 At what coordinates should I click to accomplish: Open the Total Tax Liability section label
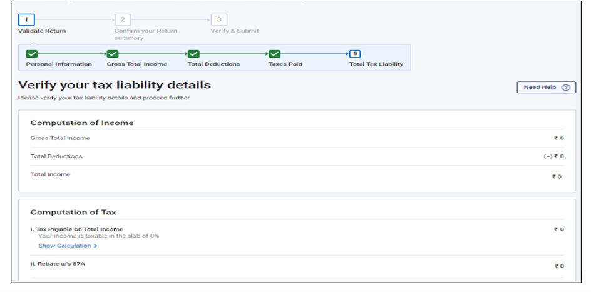pos(376,64)
